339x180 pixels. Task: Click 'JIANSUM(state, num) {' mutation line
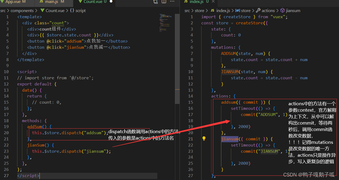[x=247, y=72]
